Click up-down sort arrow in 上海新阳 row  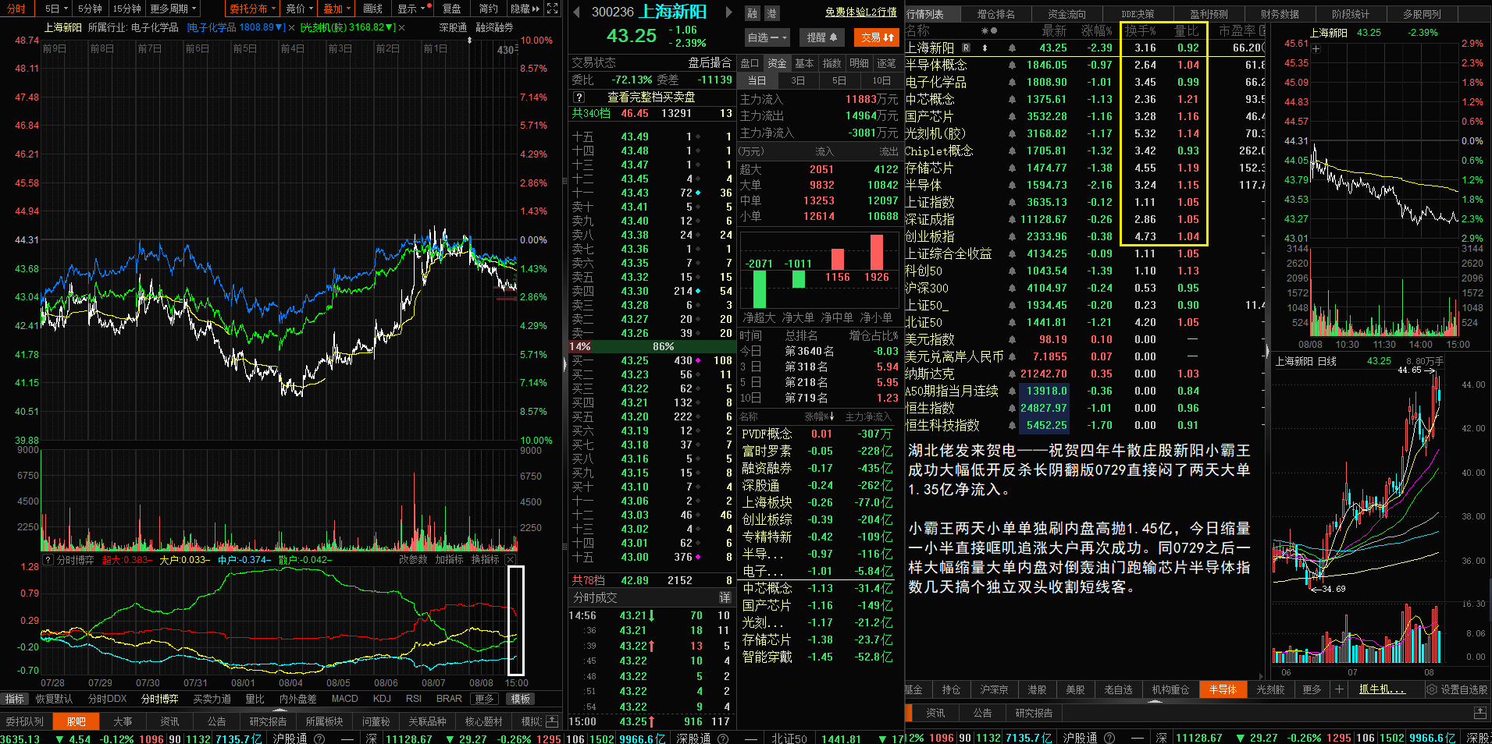point(985,48)
